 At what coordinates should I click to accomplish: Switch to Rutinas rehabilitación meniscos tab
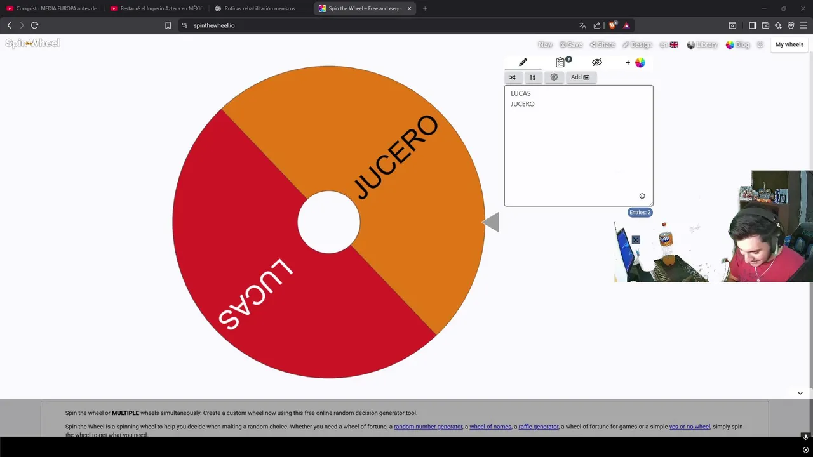click(260, 8)
